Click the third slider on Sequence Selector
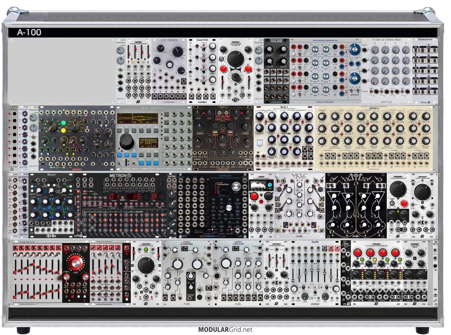 106,267
